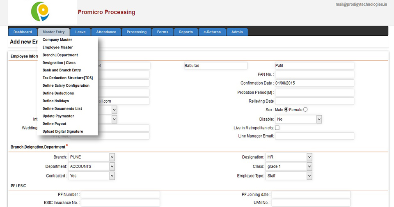Image resolution: width=394 pixels, height=207 pixels.
Task: Click the mail@prodigytechnologies.in account text
Action: click(361, 4)
